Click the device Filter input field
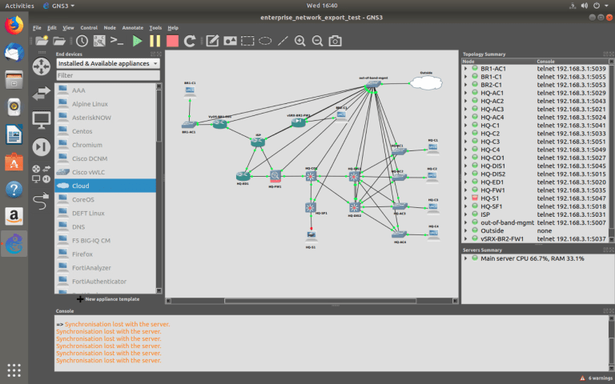This screenshot has height=384, width=615. [108, 75]
